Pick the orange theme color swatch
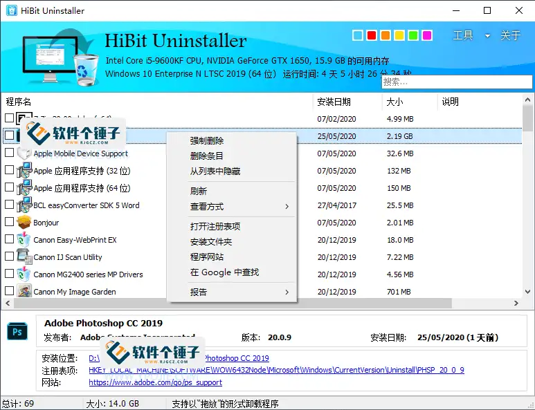The height and width of the screenshot is (410, 535). click(x=386, y=35)
